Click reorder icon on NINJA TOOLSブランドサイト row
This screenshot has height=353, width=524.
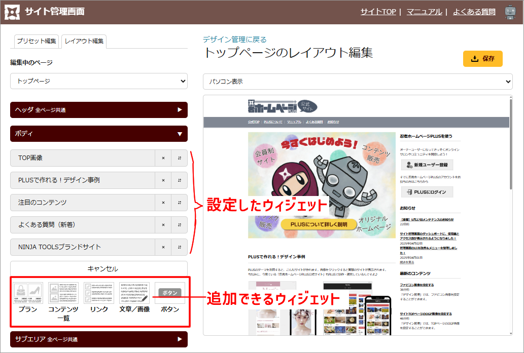(x=180, y=247)
